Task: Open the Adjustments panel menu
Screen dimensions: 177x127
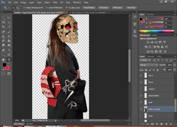Action: [x=175, y=35]
